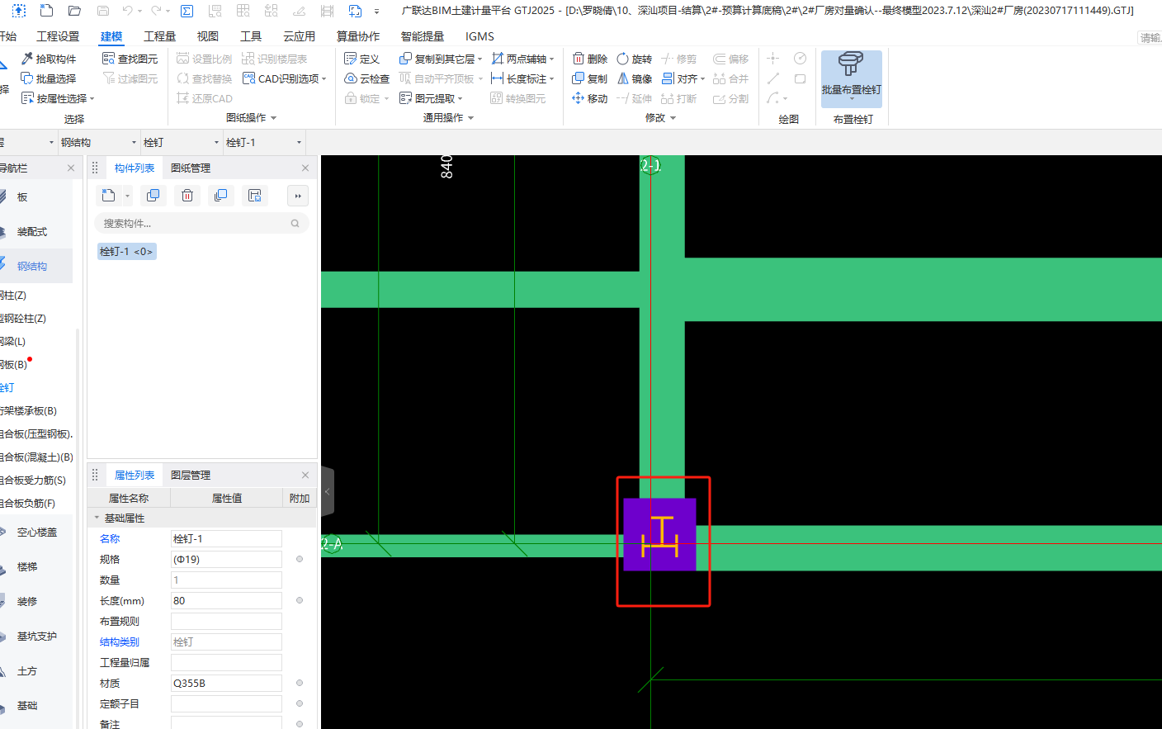Click the 材质 field showing Q355B
Viewport: 1162px width, 729px height.
(x=226, y=683)
